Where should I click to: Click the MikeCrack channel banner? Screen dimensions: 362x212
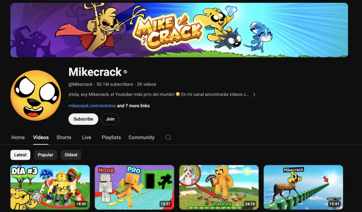click(x=179, y=30)
